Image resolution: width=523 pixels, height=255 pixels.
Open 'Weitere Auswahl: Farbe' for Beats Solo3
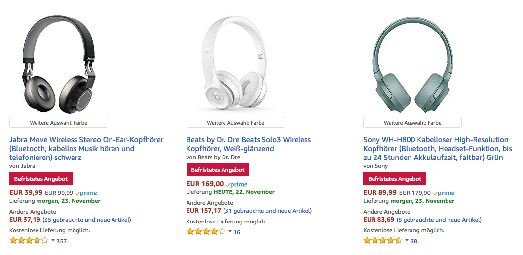click(x=235, y=123)
